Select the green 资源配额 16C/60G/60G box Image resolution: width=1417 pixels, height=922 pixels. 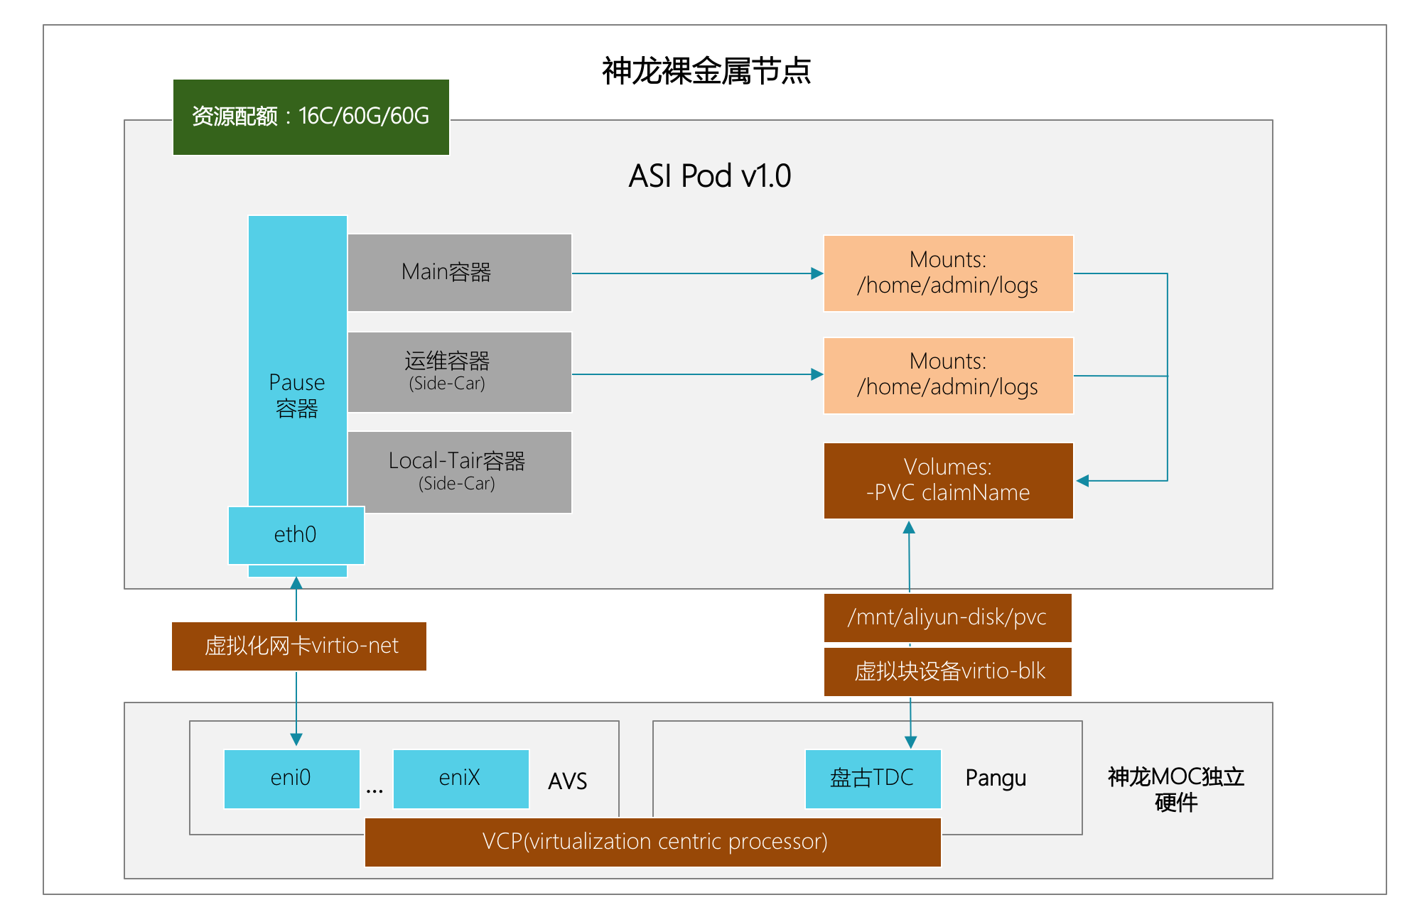311,117
